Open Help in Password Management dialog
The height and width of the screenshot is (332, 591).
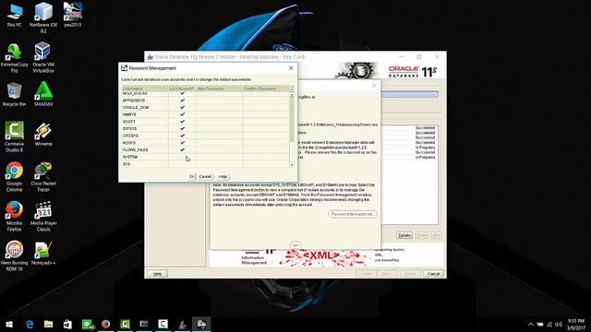[223, 176]
